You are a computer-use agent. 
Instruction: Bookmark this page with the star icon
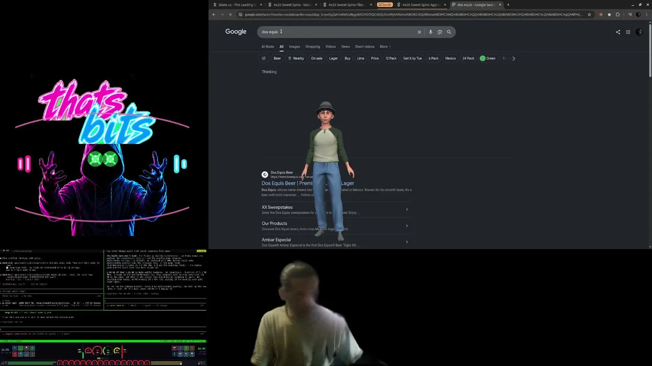click(589, 14)
